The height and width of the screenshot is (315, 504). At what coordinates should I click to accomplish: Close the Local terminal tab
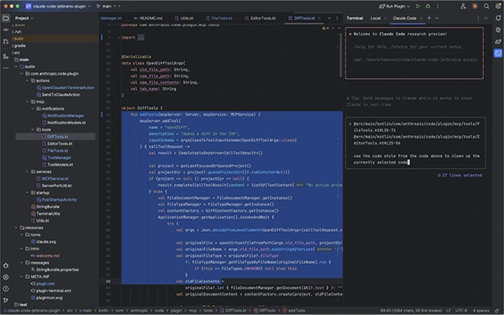(x=385, y=18)
